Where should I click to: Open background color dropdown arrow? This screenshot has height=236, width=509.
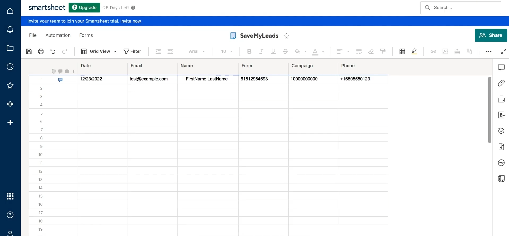tap(305, 51)
